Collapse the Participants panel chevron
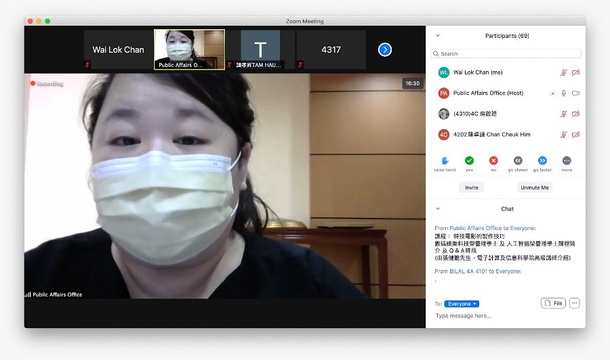The image size is (610, 360). pyautogui.click(x=438, y=36)
